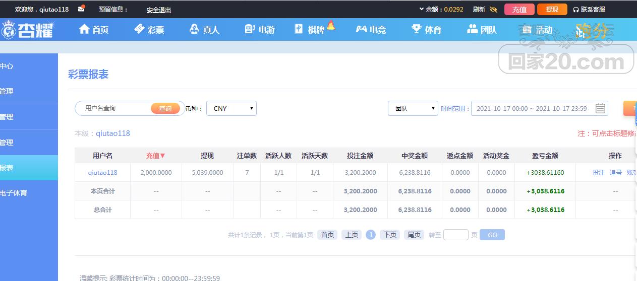637x281 pixels.
Task: Click the 充值 recharge button in the top bar
Action: (519, 9)
